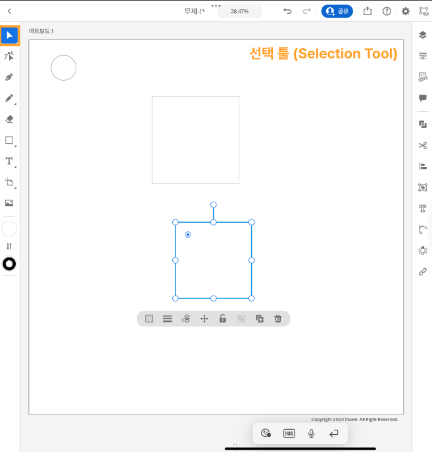Click the Pencil tool flyout triangle

pyautogui.click(x=15, y=104)
